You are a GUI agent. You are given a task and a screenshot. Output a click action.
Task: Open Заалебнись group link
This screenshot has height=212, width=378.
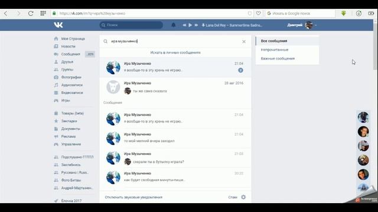tap(71, 165)
